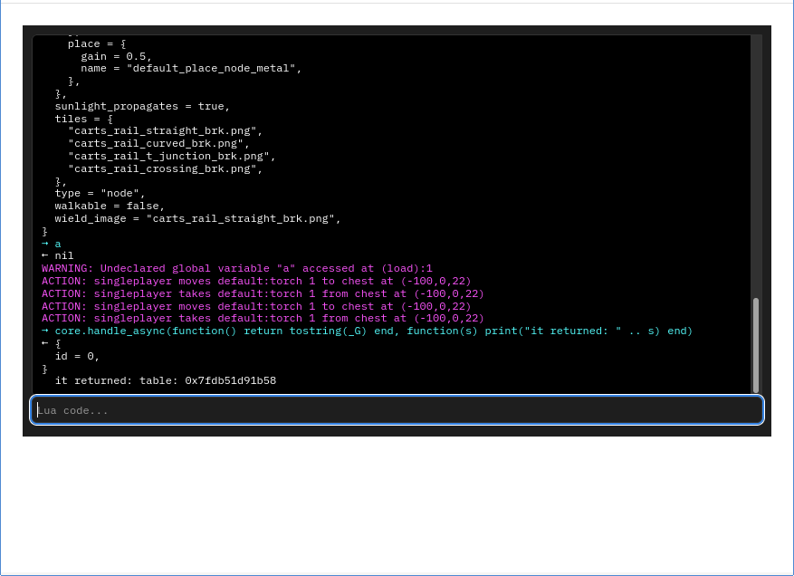
Task: Click the right arrow before input "a"
Action: (x=45, y=244)
